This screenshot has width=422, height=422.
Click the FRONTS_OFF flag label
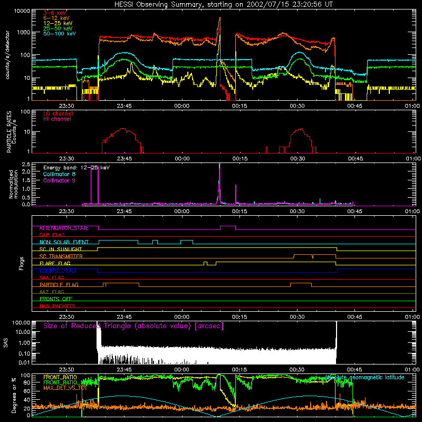pos(56,299)
